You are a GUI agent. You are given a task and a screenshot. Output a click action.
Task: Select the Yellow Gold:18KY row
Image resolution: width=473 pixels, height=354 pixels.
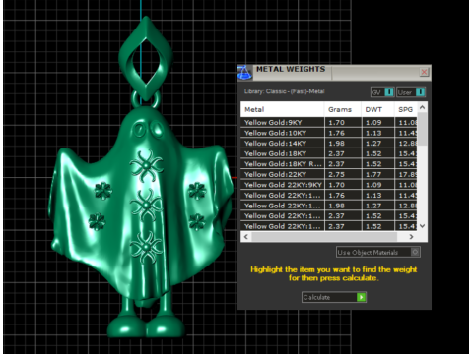(x=329, y=153)
